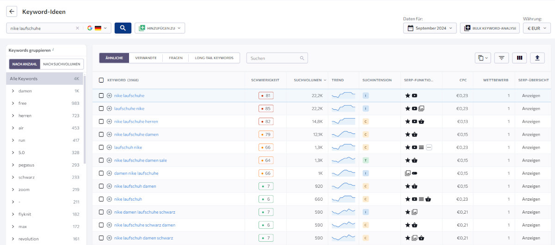
Task: Clear the nike laufschuhe search field with the X
Action: pos(77,28)
